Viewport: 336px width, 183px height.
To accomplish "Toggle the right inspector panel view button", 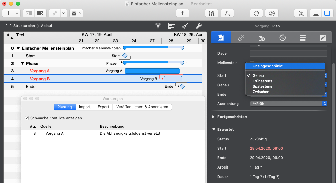I will pyautogui.click(x=327, y=13).
